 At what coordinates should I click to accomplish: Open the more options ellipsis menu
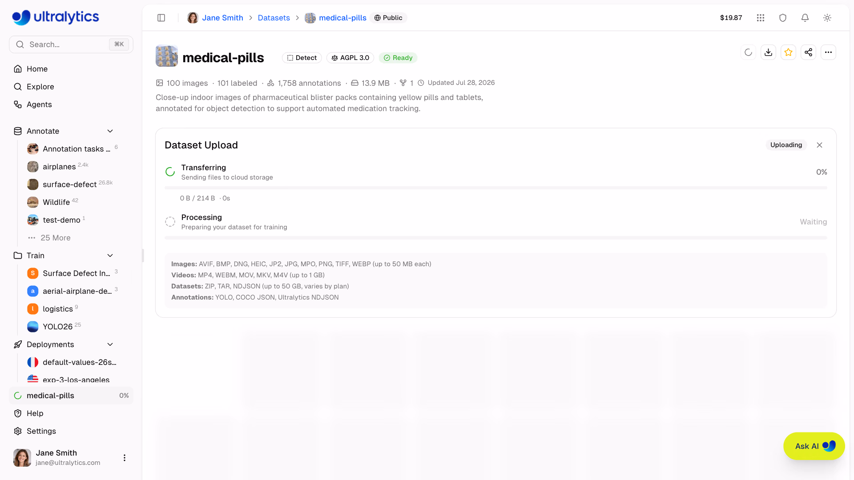829,52
